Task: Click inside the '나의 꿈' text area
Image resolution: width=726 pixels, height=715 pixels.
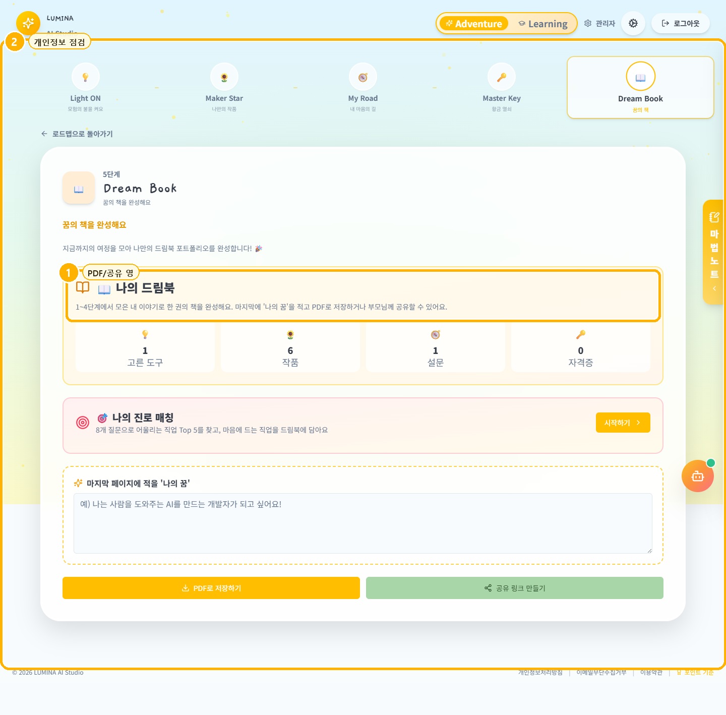Action: point(363,523)
